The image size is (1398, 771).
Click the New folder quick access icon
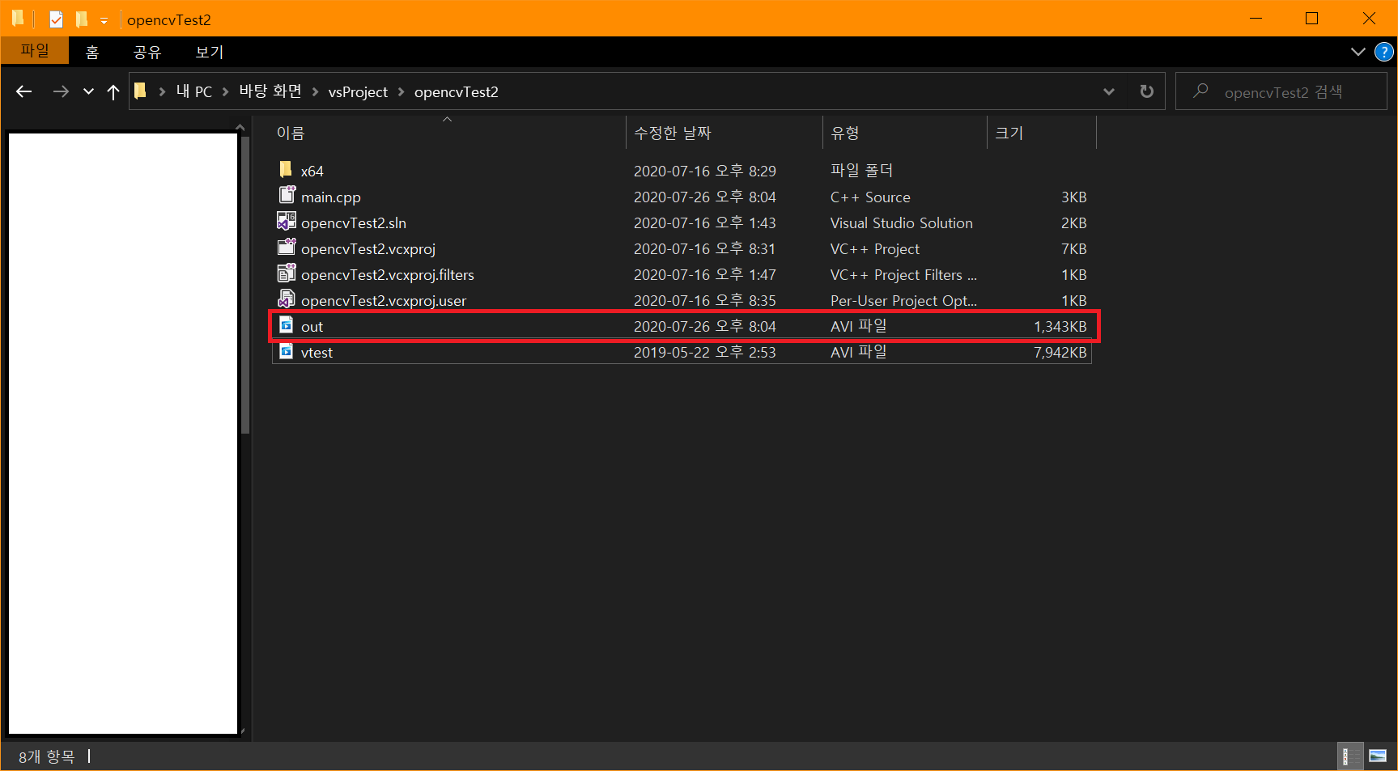click(x=81, y=19)
